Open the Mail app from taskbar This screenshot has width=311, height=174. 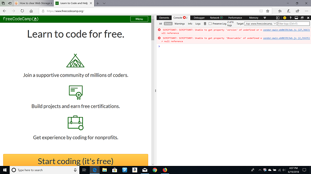pos(145,170)
